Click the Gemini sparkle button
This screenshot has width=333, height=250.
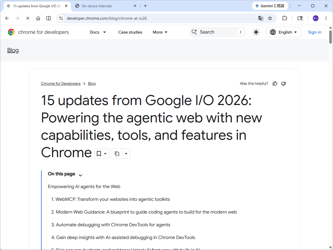[x=270, y=6]
